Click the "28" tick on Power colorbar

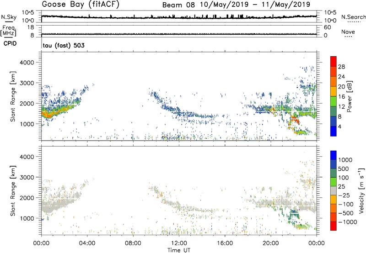(x=341, y=67)
